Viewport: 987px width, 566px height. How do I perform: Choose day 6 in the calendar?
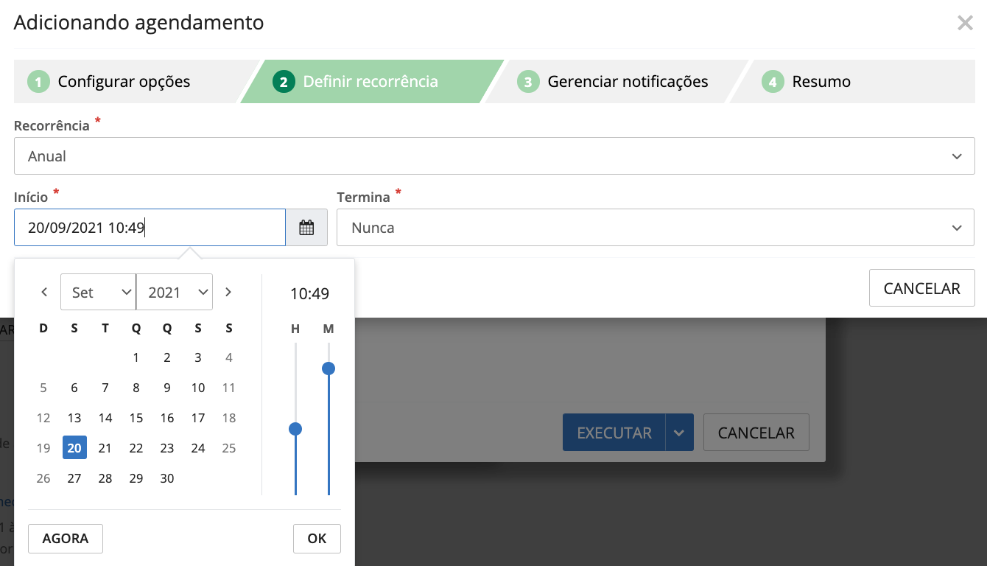tap(74, 388)
